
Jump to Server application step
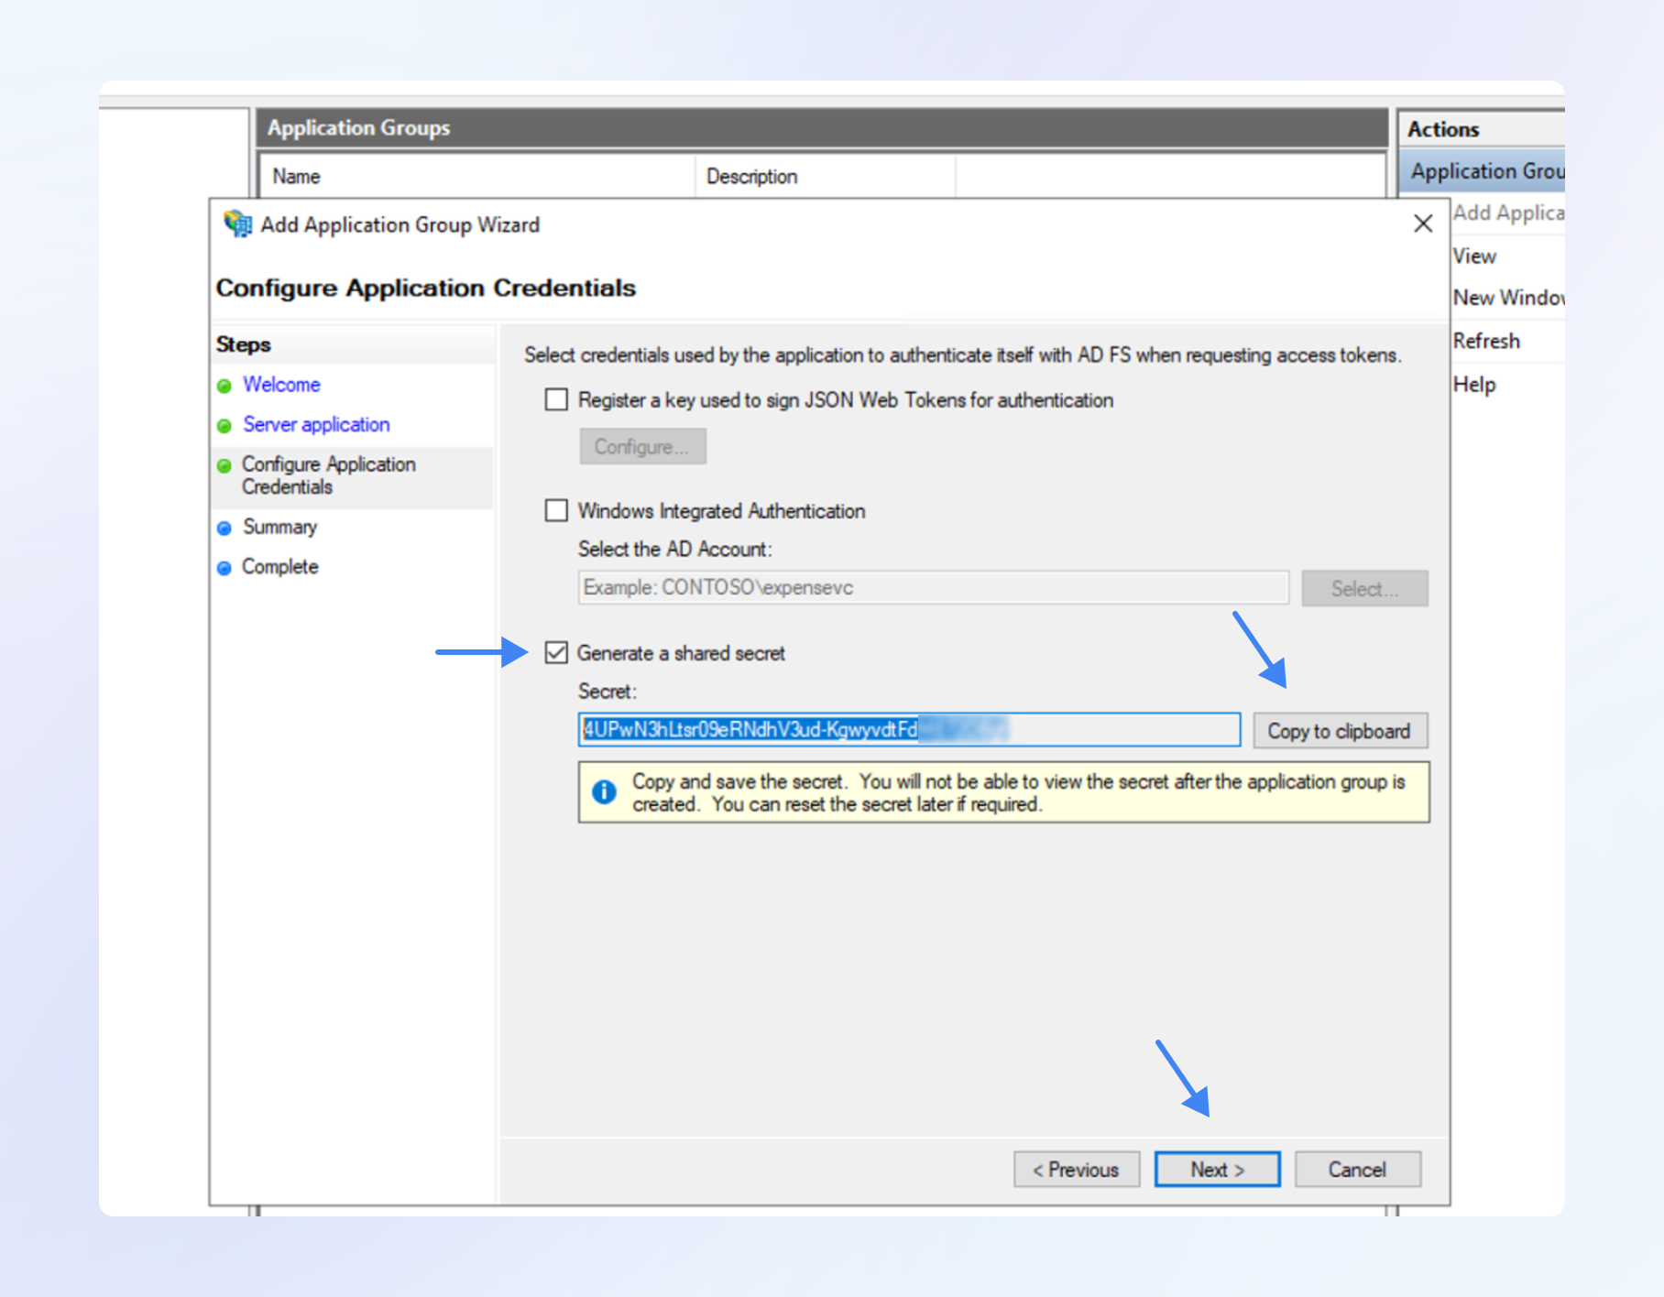pos(316,425)
